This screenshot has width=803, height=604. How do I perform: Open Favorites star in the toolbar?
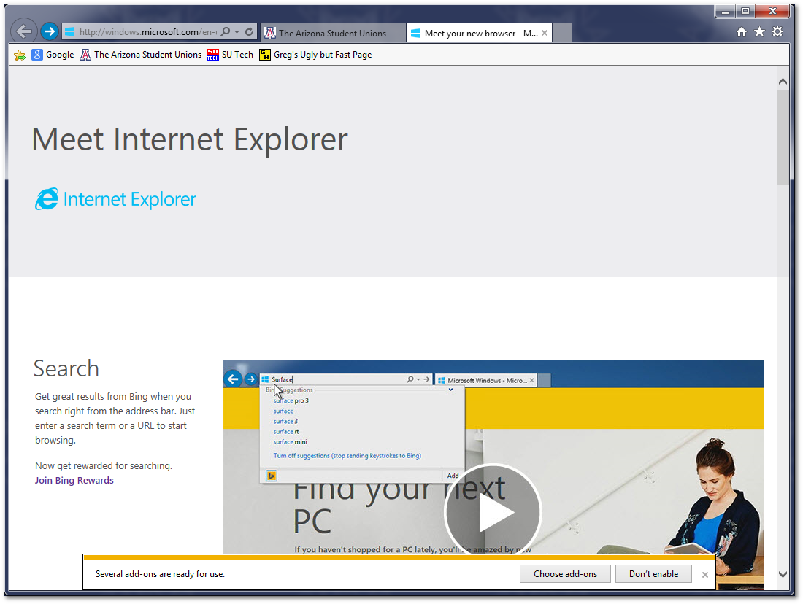point(759,32)
